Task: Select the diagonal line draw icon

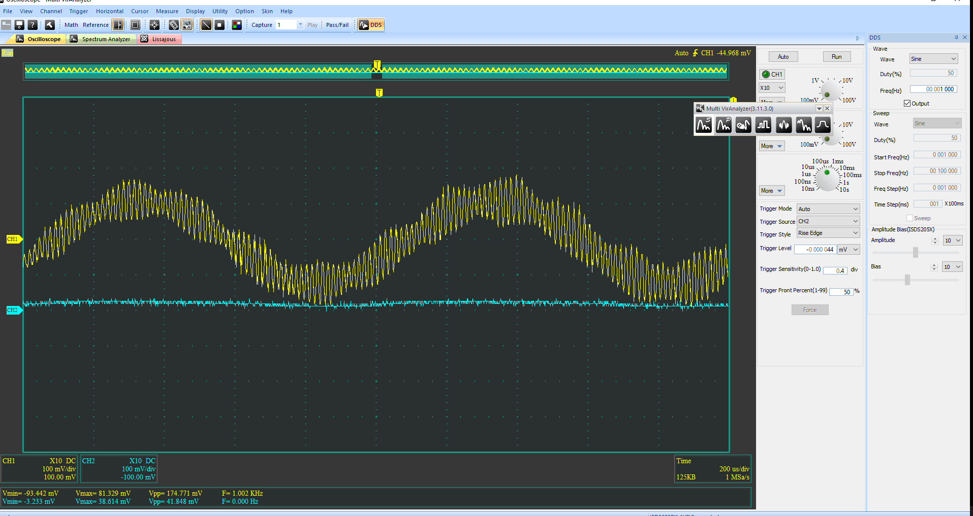Action: 206,25
